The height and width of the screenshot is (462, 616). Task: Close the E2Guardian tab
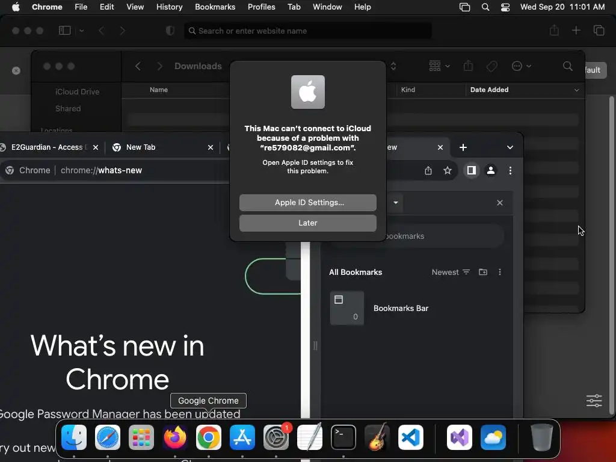[x=96, y=147]
